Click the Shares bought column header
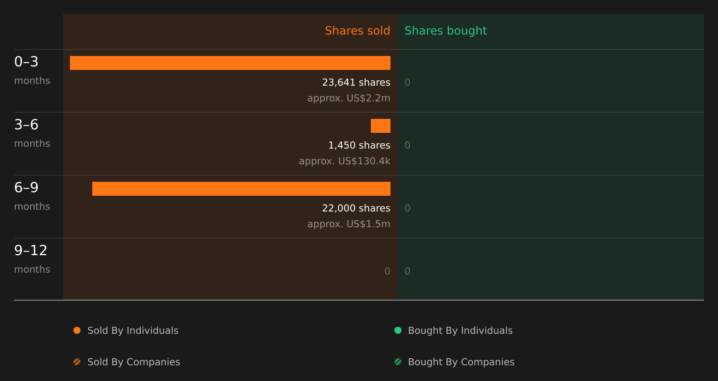The image size is (718, 381). 446,31
